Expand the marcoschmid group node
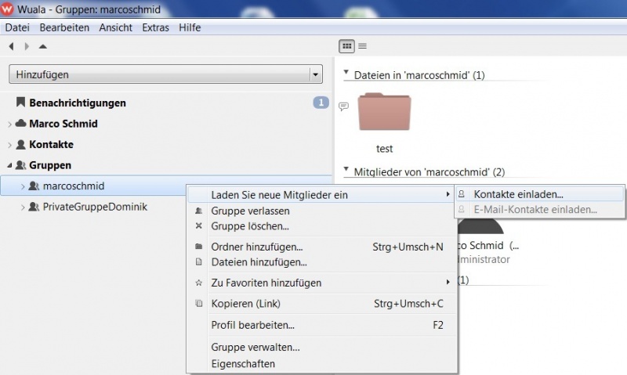 tap(23, 186)
